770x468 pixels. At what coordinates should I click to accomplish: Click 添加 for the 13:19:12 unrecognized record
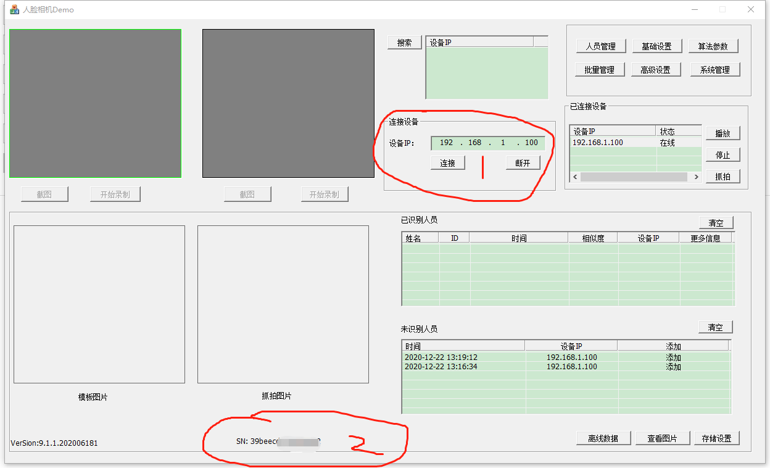(x=673, y=357)
